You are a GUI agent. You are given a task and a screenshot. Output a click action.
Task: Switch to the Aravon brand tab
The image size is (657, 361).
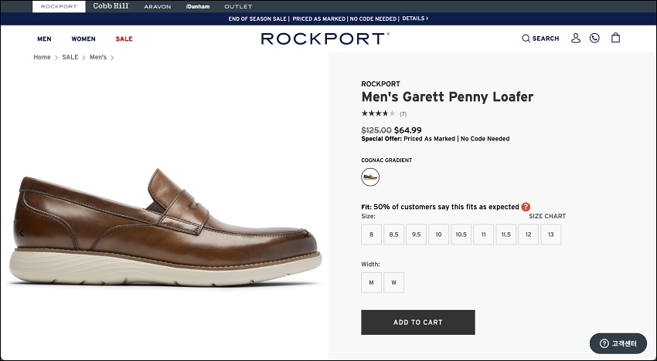(x=157, y=7)
